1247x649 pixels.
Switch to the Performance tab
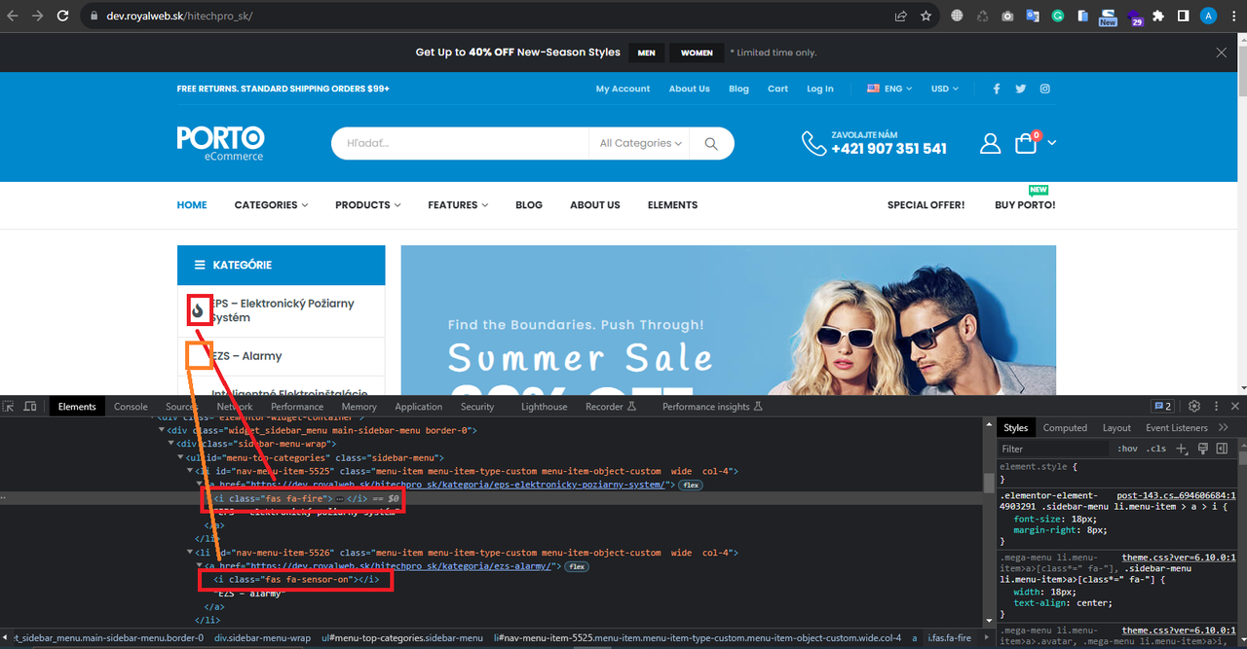coord(297,407)
